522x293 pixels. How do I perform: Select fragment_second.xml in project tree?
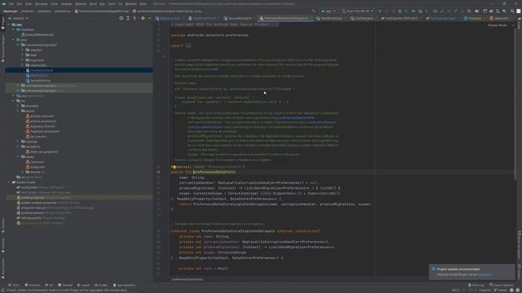coord(44,132)
